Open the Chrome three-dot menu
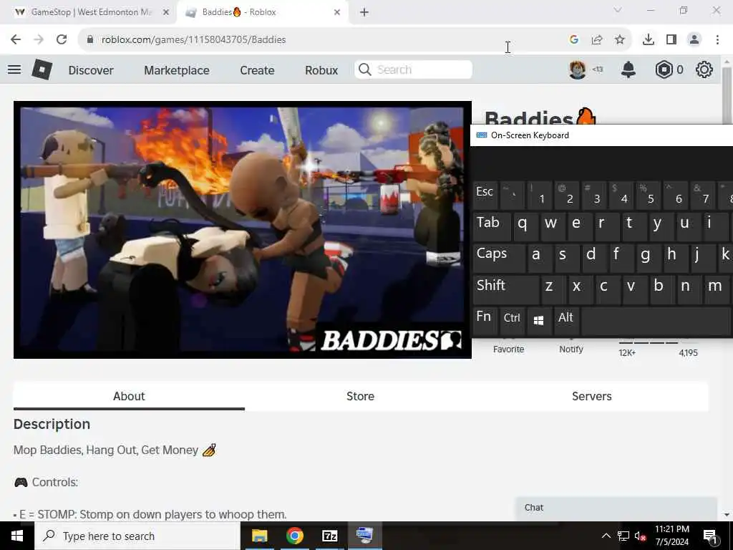This screenshot has height=550, width=733. (x=717, y=39)
